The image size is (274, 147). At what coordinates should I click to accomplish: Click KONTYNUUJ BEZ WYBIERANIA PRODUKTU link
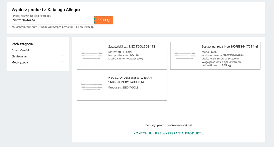169,133
